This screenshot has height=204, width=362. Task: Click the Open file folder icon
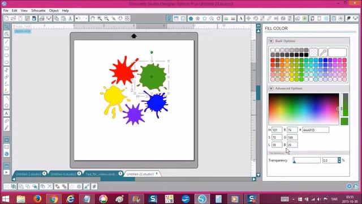coord(14,18)
